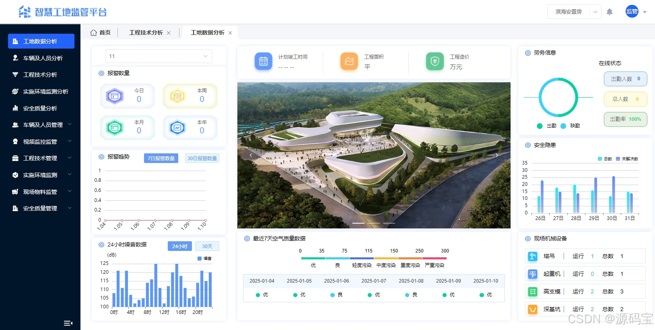Screen dimensions: 655x330
Task: Open 实施环境监测分析 sidebar item
Action: click(x=41, y=92)
